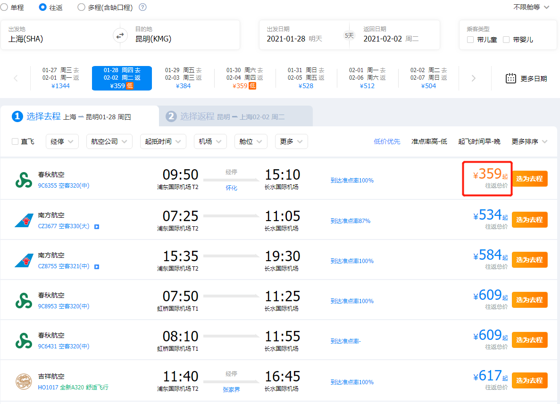
Task: Choose 选为去程 for the 春秋航空 9C6355 flight
Action: [529, 179]
